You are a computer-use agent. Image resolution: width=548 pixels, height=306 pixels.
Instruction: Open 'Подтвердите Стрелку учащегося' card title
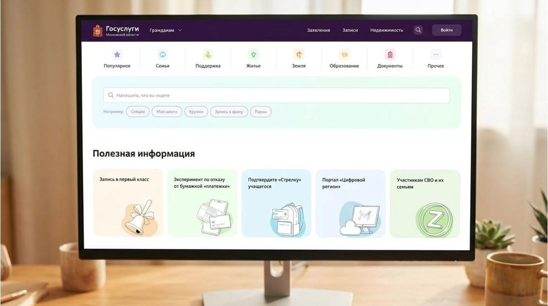274,183
